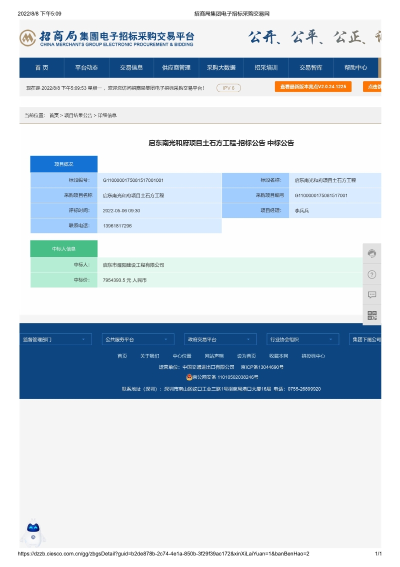
Task: Open the customer service headset icon
Action: pos(372,253)
